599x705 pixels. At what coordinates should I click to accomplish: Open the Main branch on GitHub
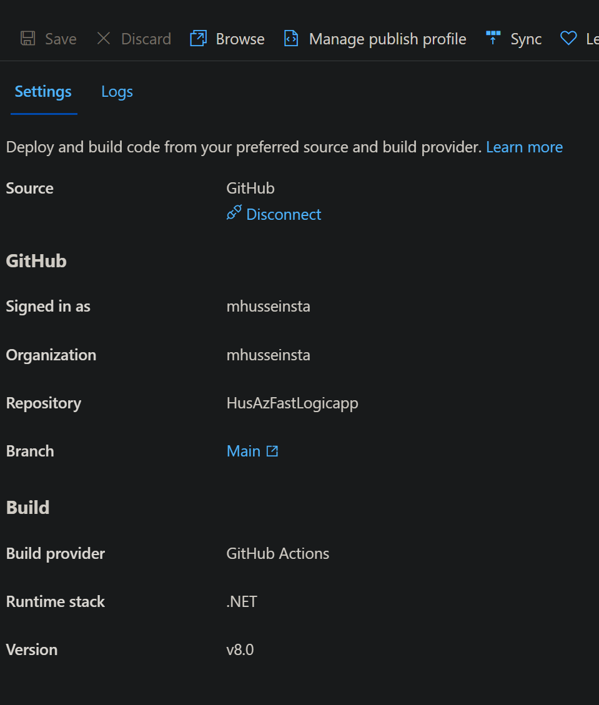click(x=244, y=451)
